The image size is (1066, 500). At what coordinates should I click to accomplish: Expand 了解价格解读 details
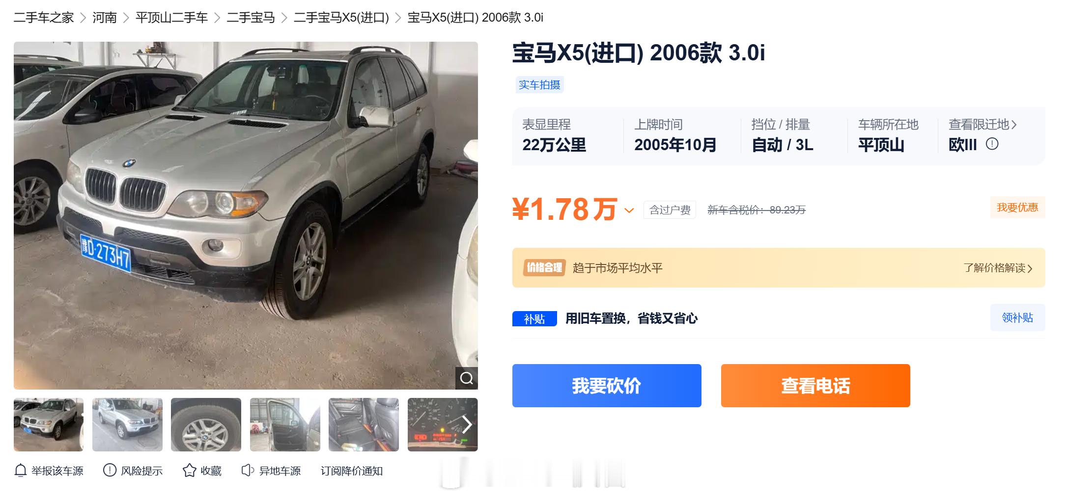click(x=998, y=268)
